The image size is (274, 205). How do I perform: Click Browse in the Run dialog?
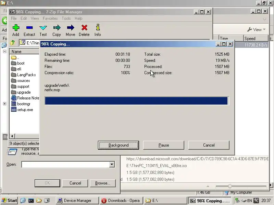click(103, 183)
